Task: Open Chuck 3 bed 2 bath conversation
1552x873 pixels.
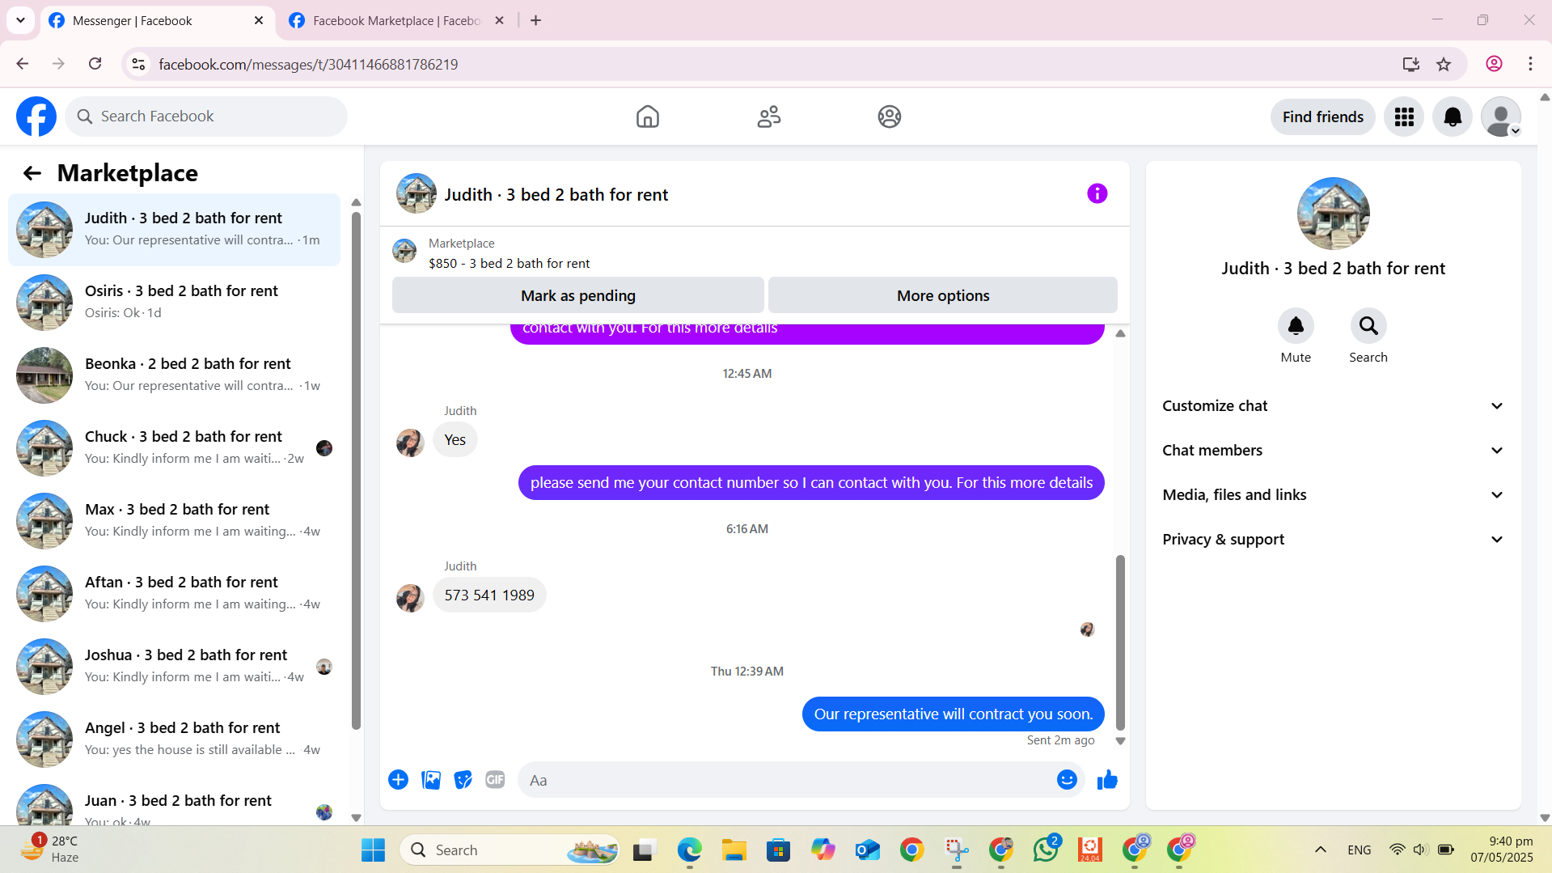Action: pyautogui.click(x=174, y=448)
